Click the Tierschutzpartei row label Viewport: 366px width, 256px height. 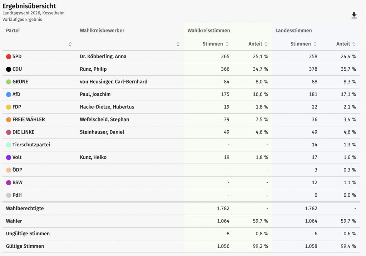(31, 145)
